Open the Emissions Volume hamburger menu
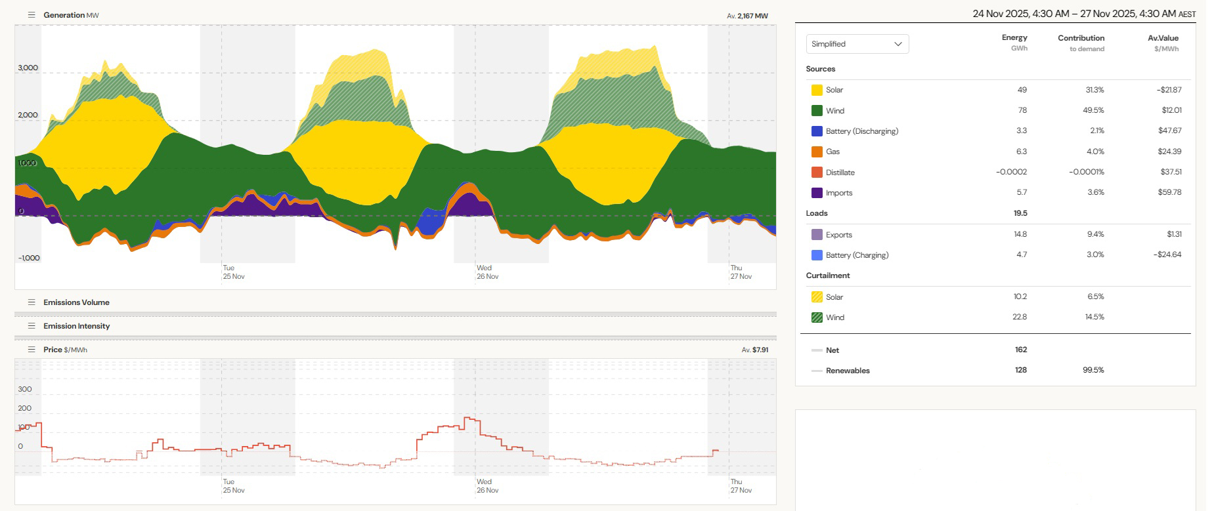 click(31, 302)
